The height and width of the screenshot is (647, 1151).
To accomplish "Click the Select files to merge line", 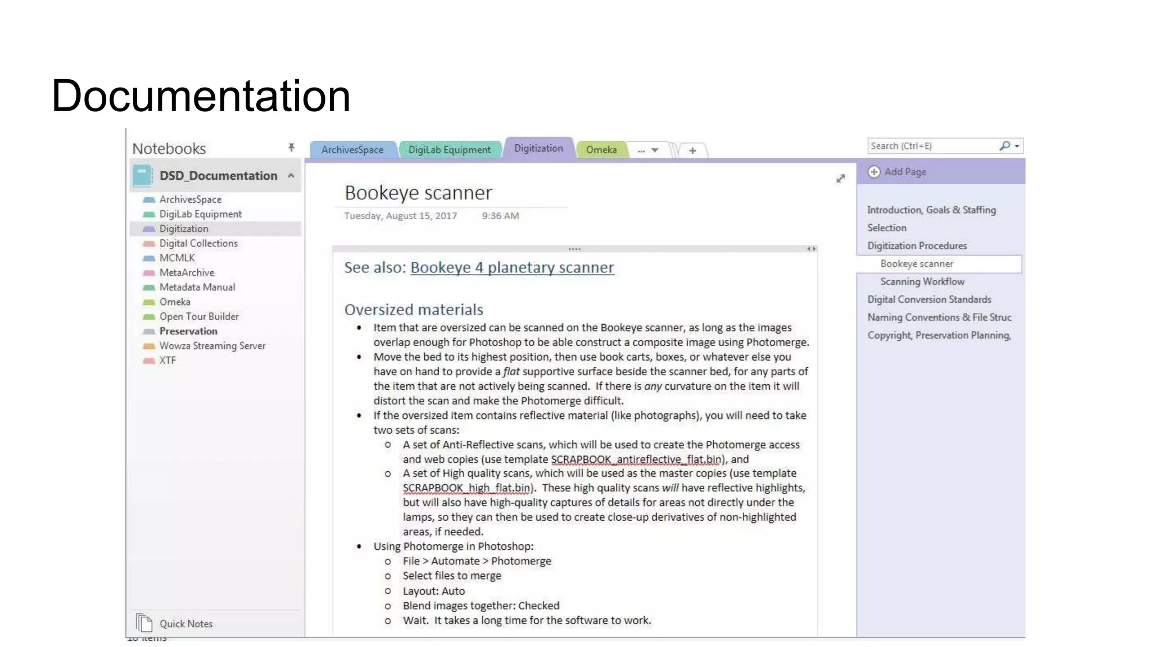I will 451,576.
